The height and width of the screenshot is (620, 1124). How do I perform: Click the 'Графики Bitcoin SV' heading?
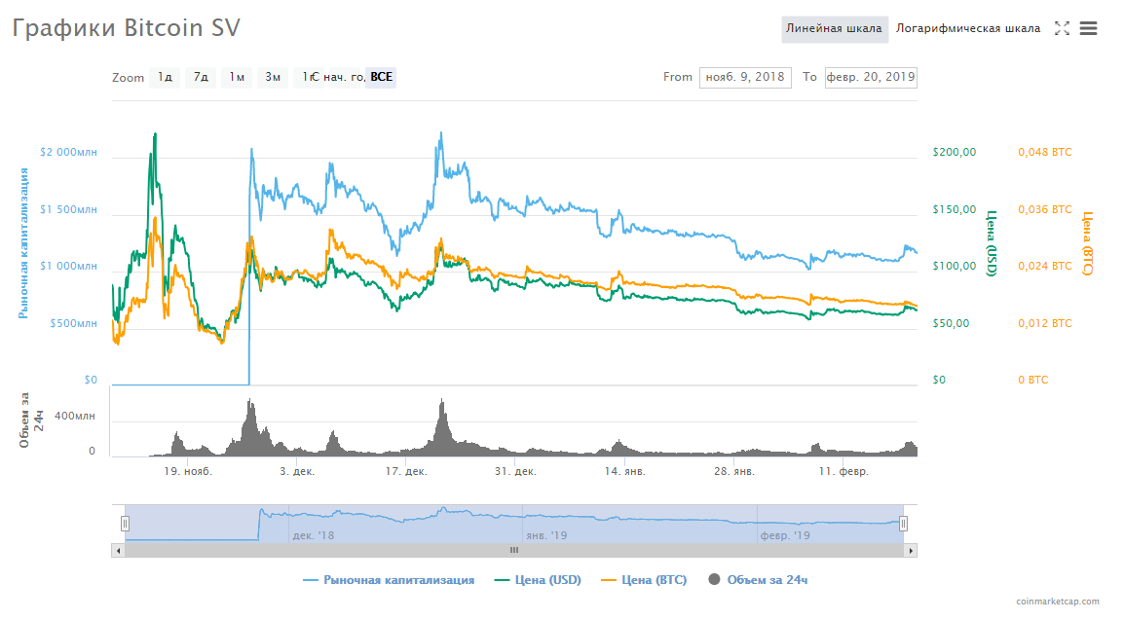(127, 28)
